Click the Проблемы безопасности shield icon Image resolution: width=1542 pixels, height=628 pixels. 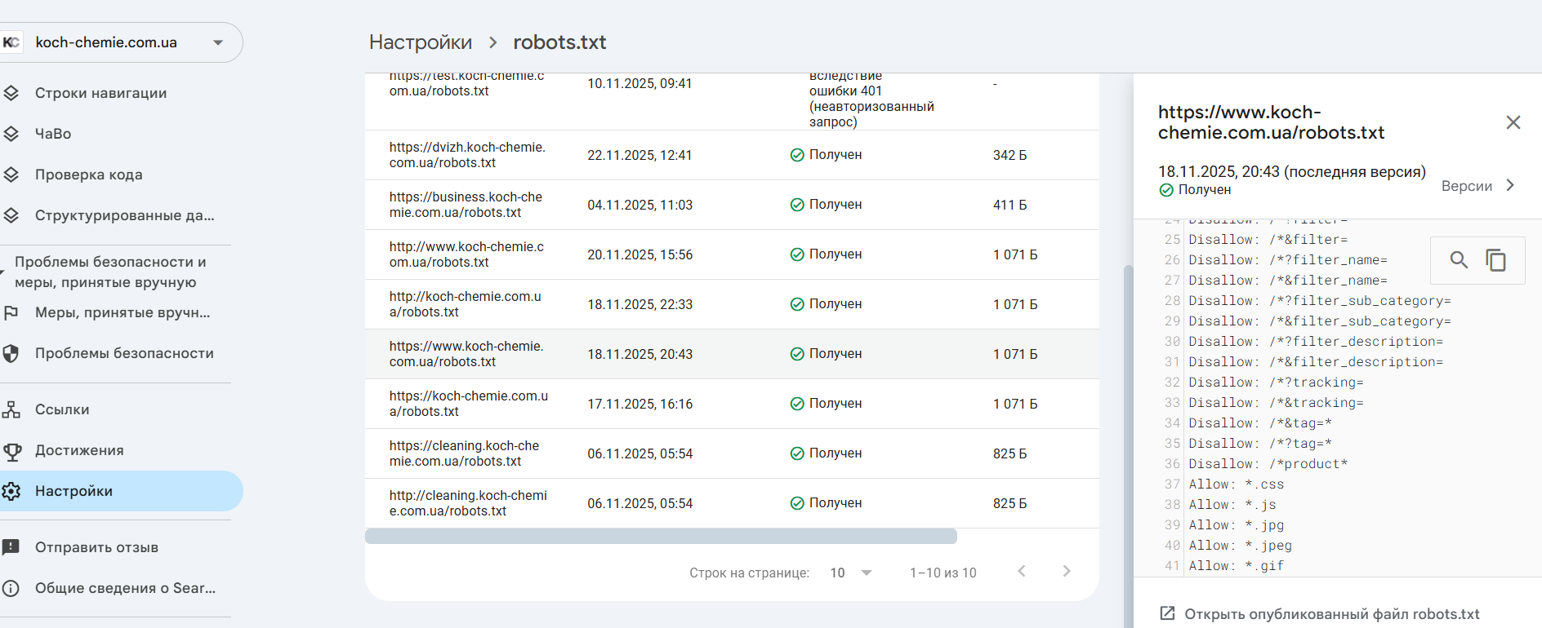click(x=11, y=353)
